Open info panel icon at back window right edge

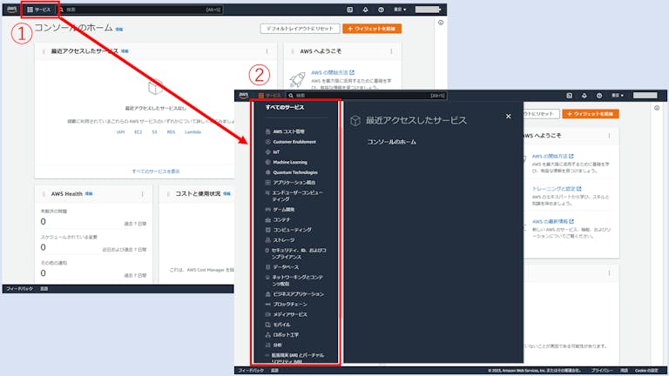pos(441,23)
